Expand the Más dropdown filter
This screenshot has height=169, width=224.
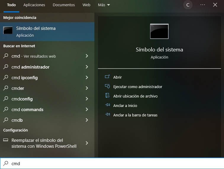coord(104,5)
